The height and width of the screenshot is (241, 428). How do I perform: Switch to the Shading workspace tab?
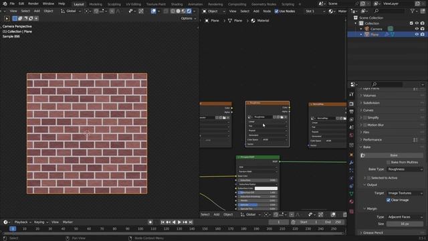[x=177, y=4]
